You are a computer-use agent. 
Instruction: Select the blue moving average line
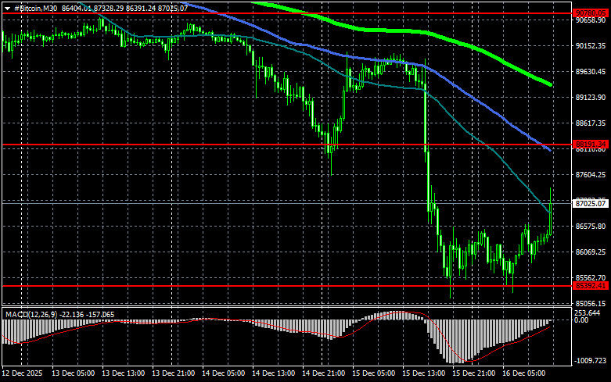tap(485, 109)
